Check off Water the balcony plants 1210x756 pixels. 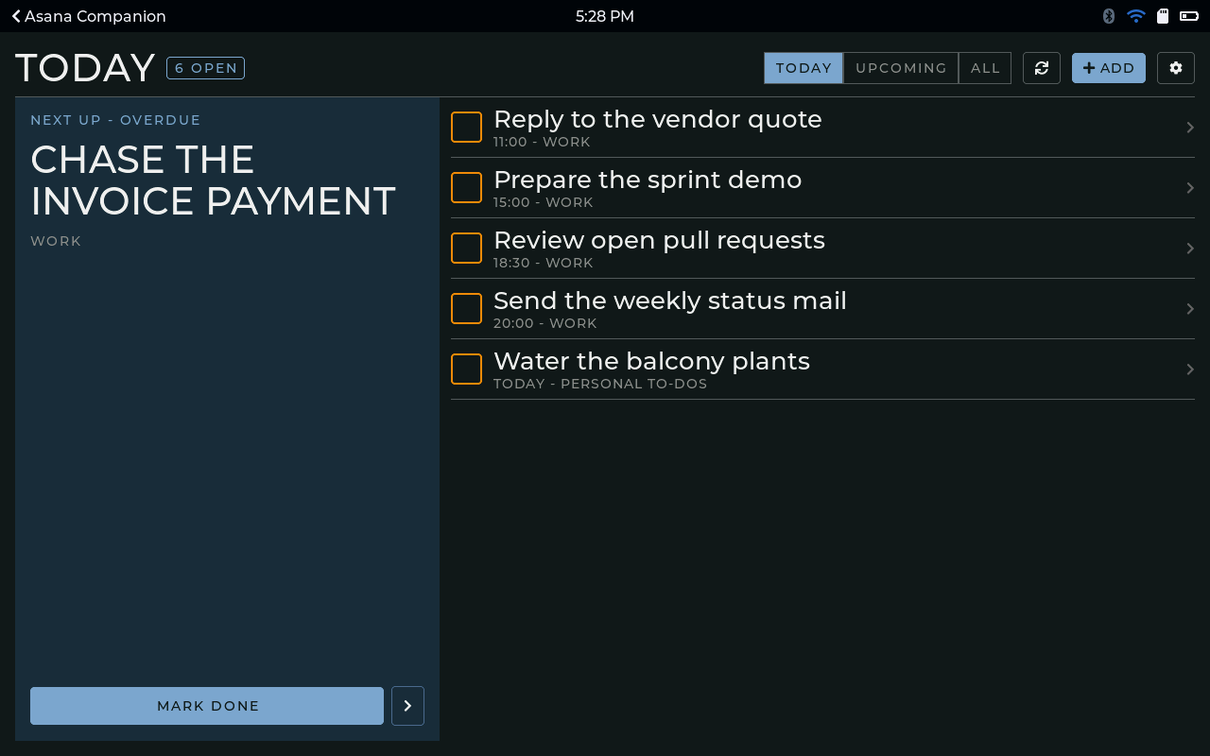coord(466,369)
